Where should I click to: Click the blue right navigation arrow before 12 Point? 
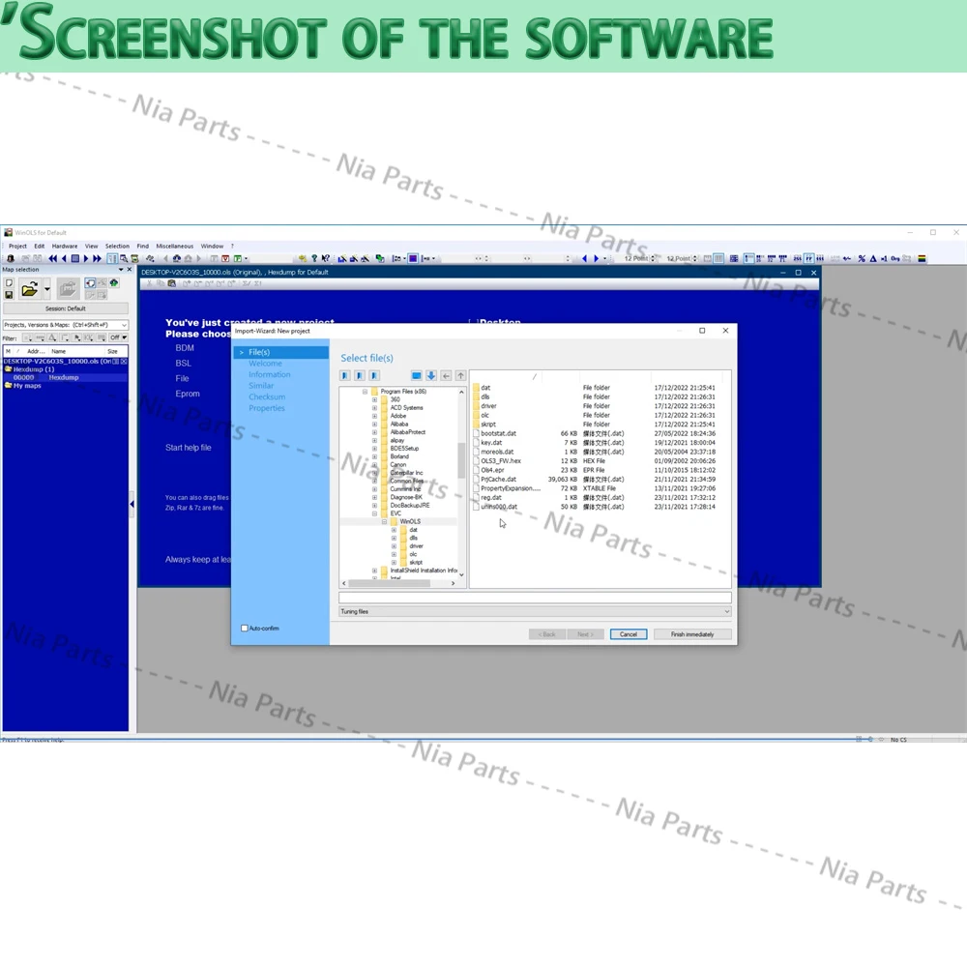point(596,258)
